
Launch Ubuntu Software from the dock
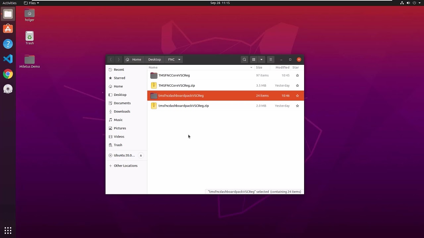(x=8, y=29)
